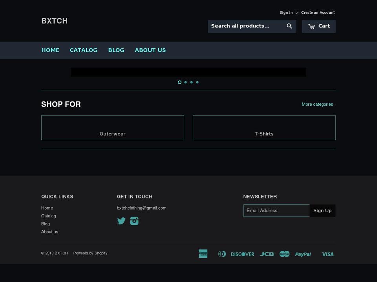The width and height of the screenshot is (377, 282).
Task: Open the CATALOG menu item
Action: [x=84, y=50]
